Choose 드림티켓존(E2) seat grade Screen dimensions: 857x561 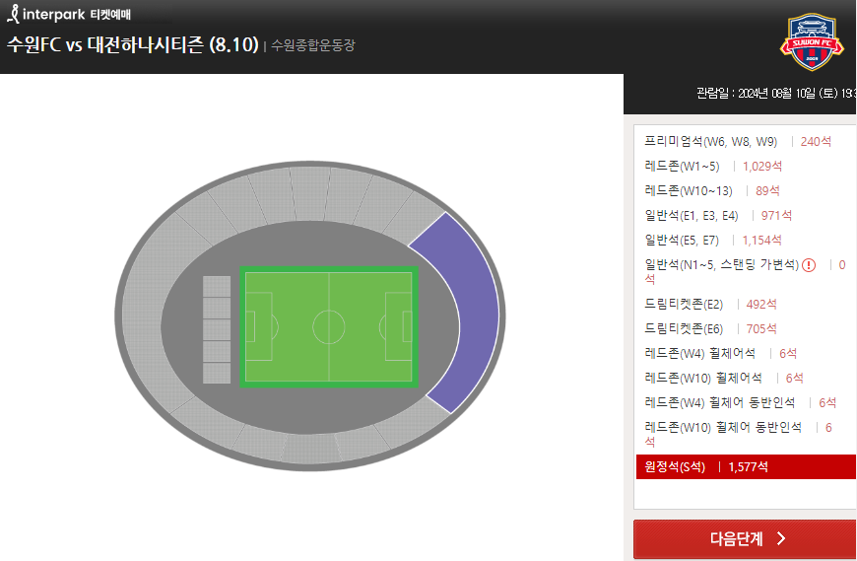(x=745, y=304)
